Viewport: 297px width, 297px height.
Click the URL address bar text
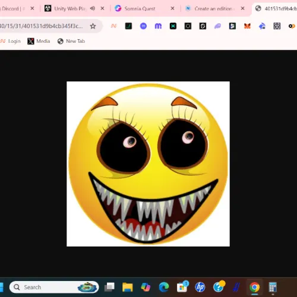tap(41, 26)
